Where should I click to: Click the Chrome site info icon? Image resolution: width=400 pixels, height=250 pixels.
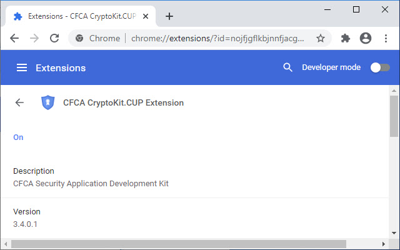coord(79,38)
